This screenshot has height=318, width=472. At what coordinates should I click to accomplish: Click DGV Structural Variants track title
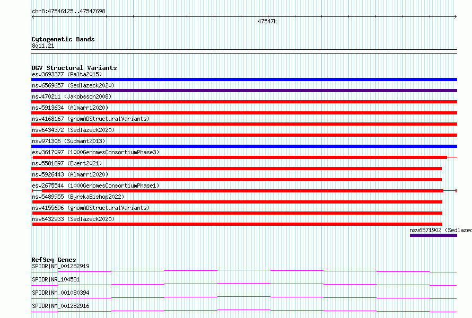(74, 68)
